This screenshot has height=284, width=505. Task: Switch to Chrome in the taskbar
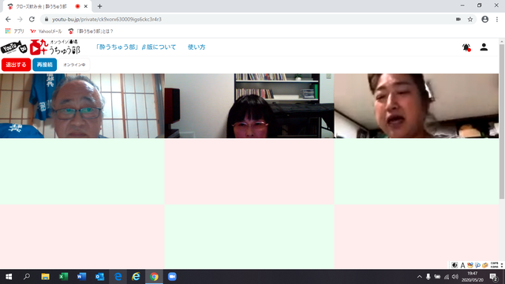tap(154, 277)
